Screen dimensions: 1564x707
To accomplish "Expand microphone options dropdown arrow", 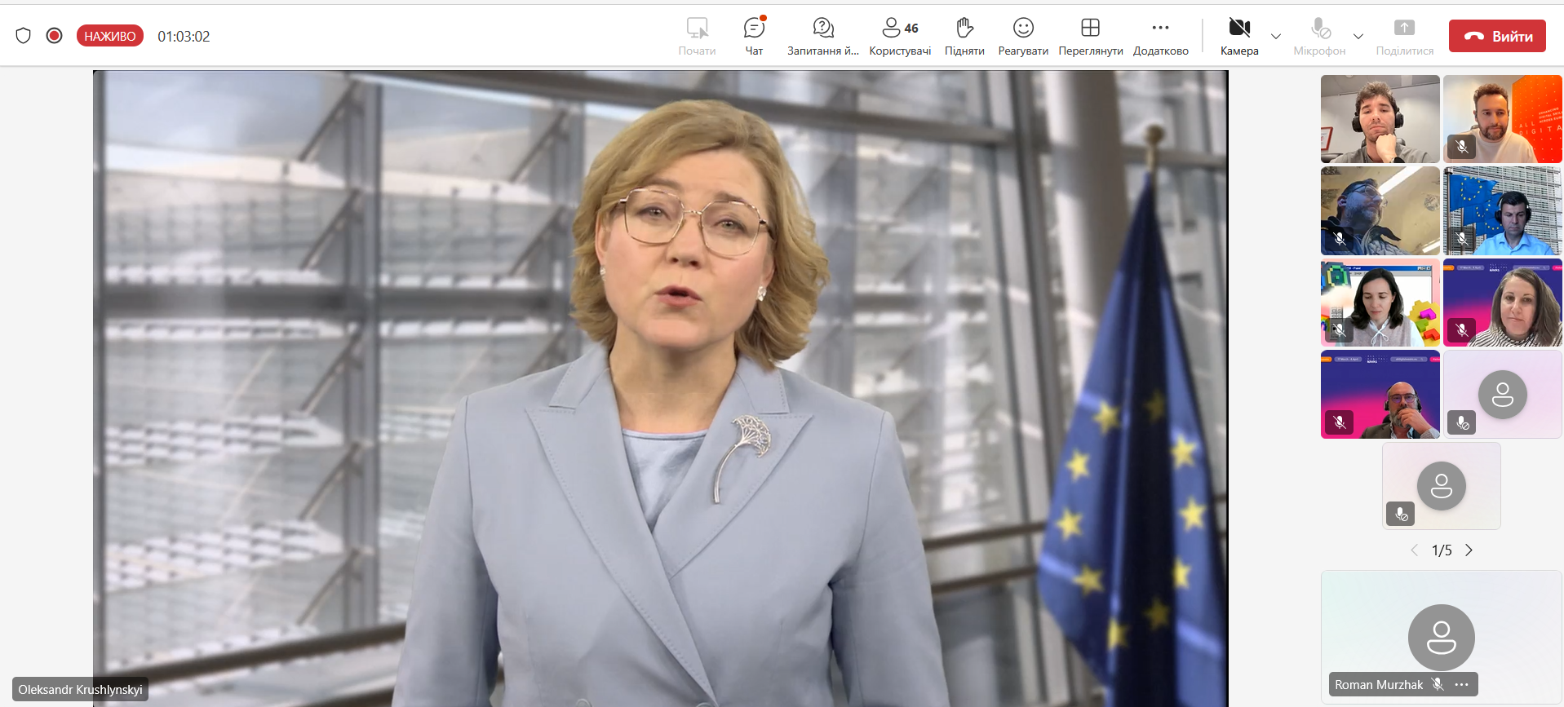I will (1358, 37).
